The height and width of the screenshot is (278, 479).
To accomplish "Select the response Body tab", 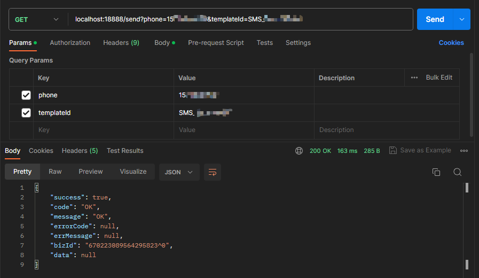I will pos(12,151).
